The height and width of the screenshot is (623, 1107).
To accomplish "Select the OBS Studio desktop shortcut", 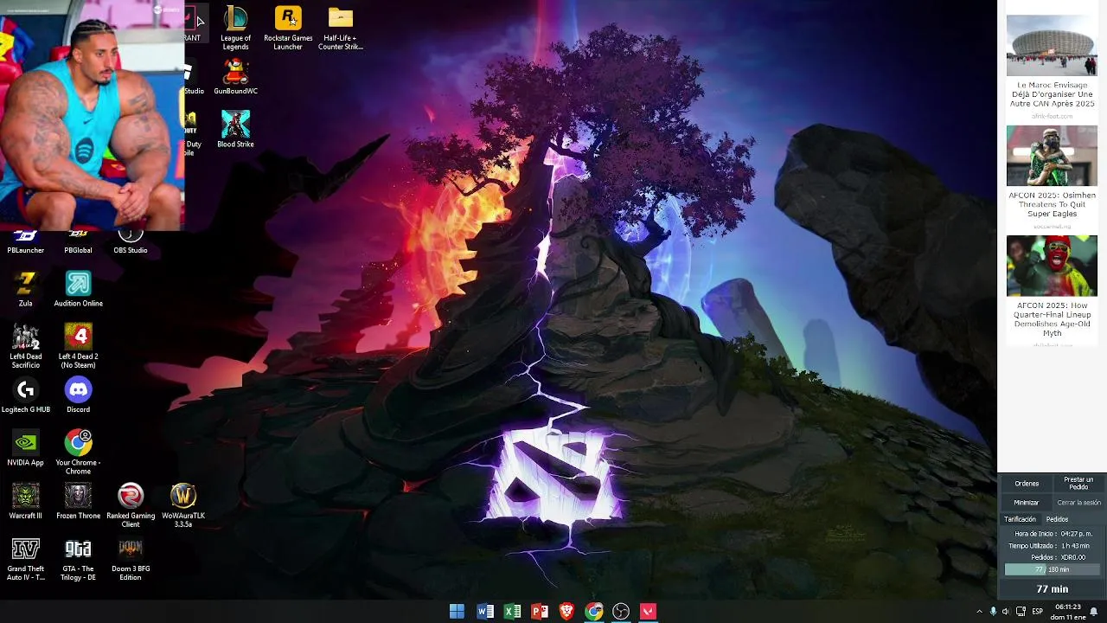I will [131, 242].
